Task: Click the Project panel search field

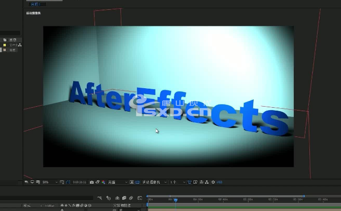Action: (10, 33)
